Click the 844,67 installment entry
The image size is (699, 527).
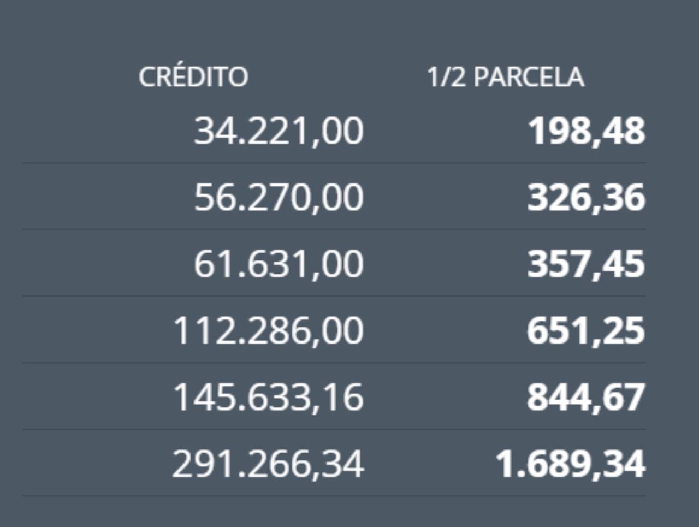[586, 397]
